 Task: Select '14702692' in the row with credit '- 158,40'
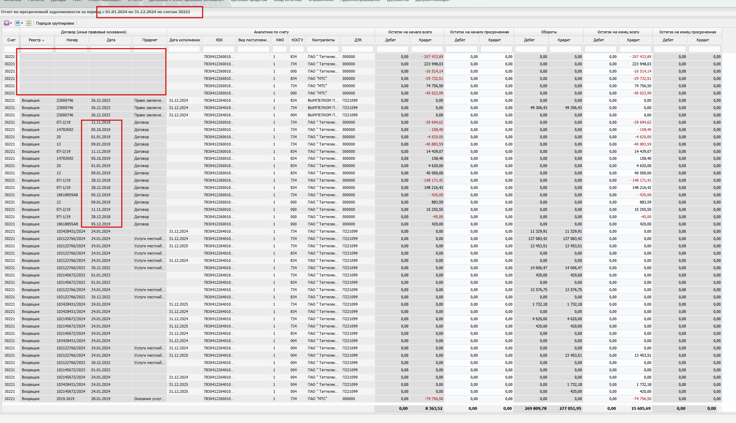point(65,130)
